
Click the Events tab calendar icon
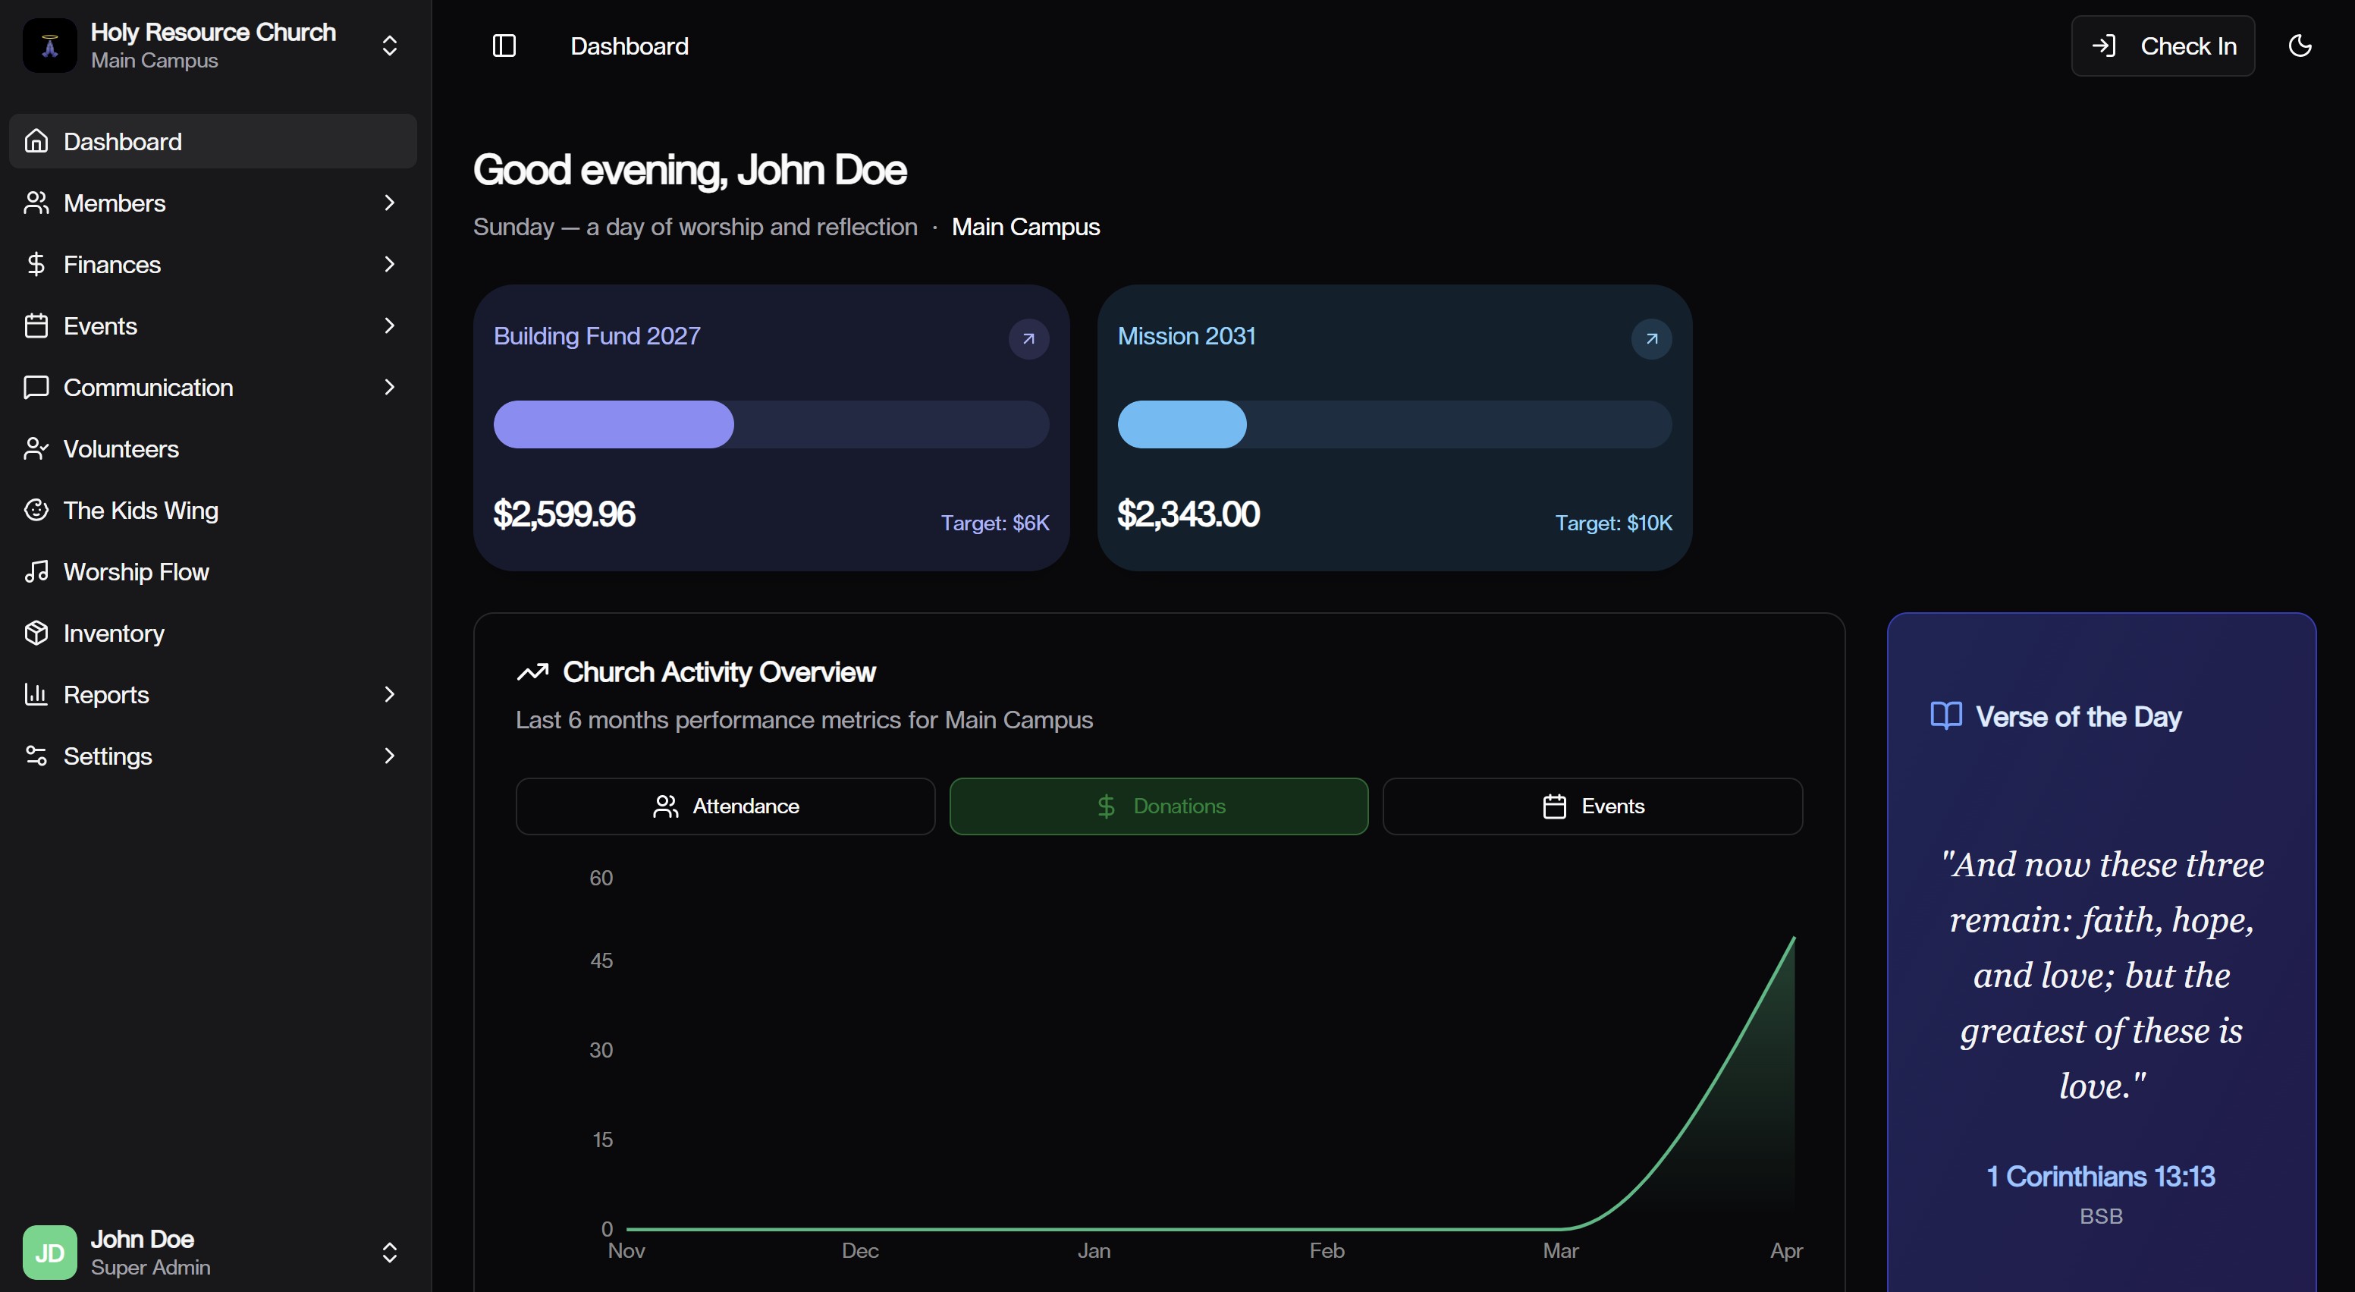(x=1554, y=806)
